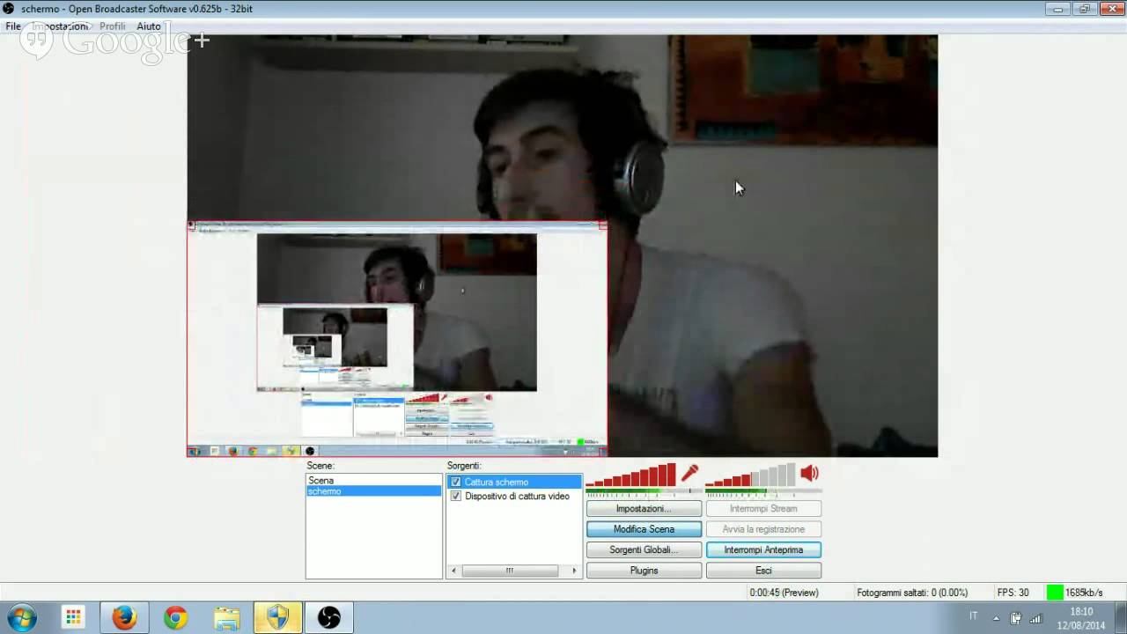
Task: Click the red-outlined screen capture preview
Action: click(x=397, y=338)
